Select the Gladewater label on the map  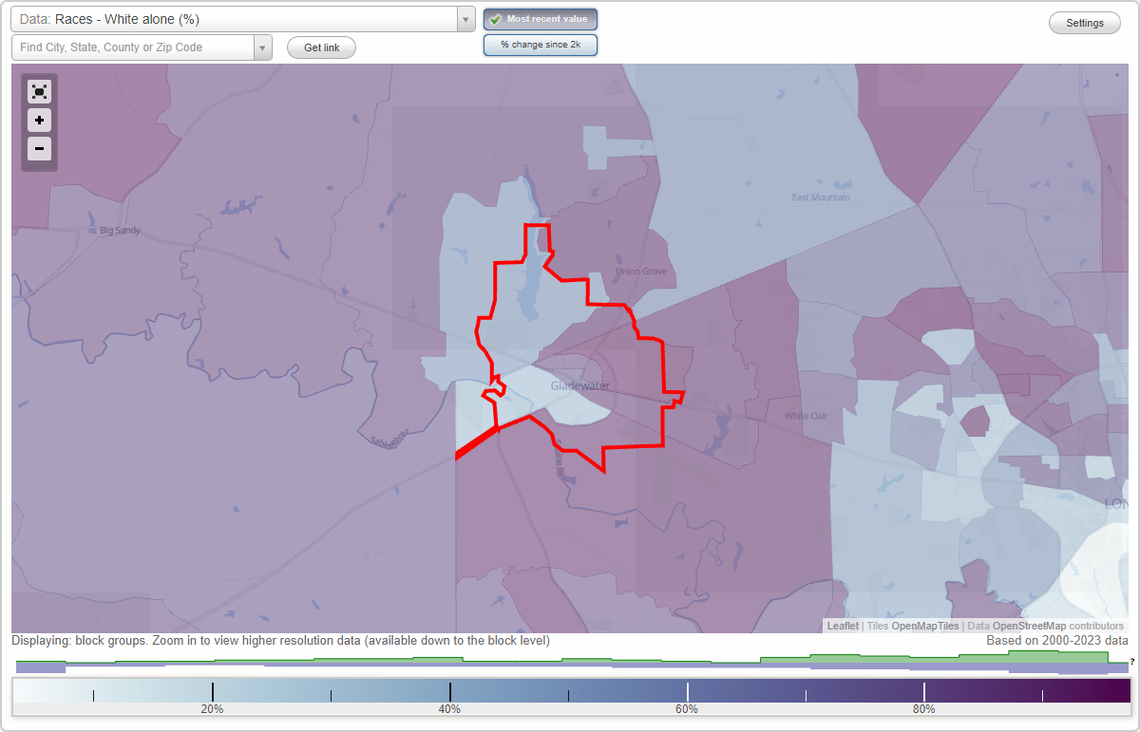pyautogui.click(x=579, y=386)
